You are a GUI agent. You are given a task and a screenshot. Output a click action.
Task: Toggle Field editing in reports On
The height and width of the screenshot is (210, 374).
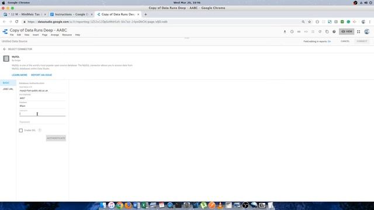pyautogui.click(x=329, y=41)
